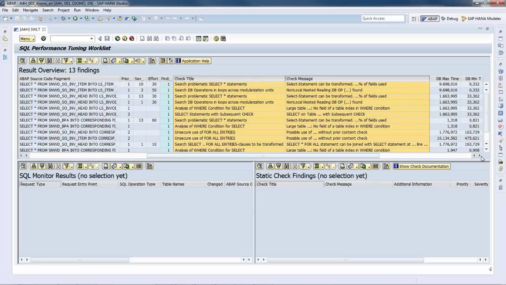Image resolution: width=506 pixels, height=285 pixels.
Task: Open the Total sum dropdown in Result Overview
Action: pos(85,61)
